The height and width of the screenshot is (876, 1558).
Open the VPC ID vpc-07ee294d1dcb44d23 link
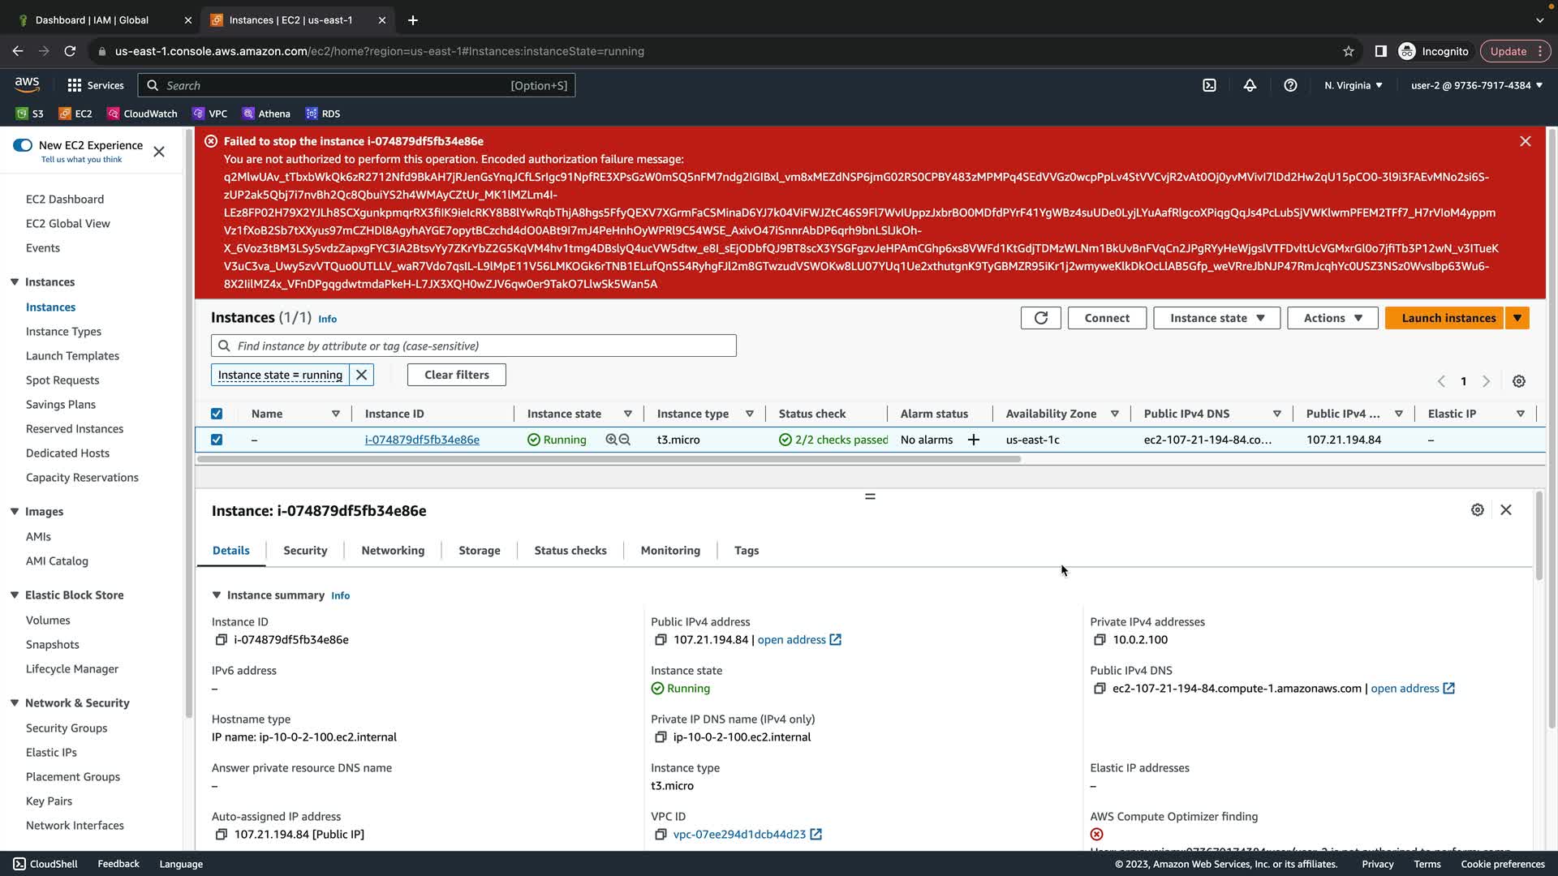[x=739, y=834]
